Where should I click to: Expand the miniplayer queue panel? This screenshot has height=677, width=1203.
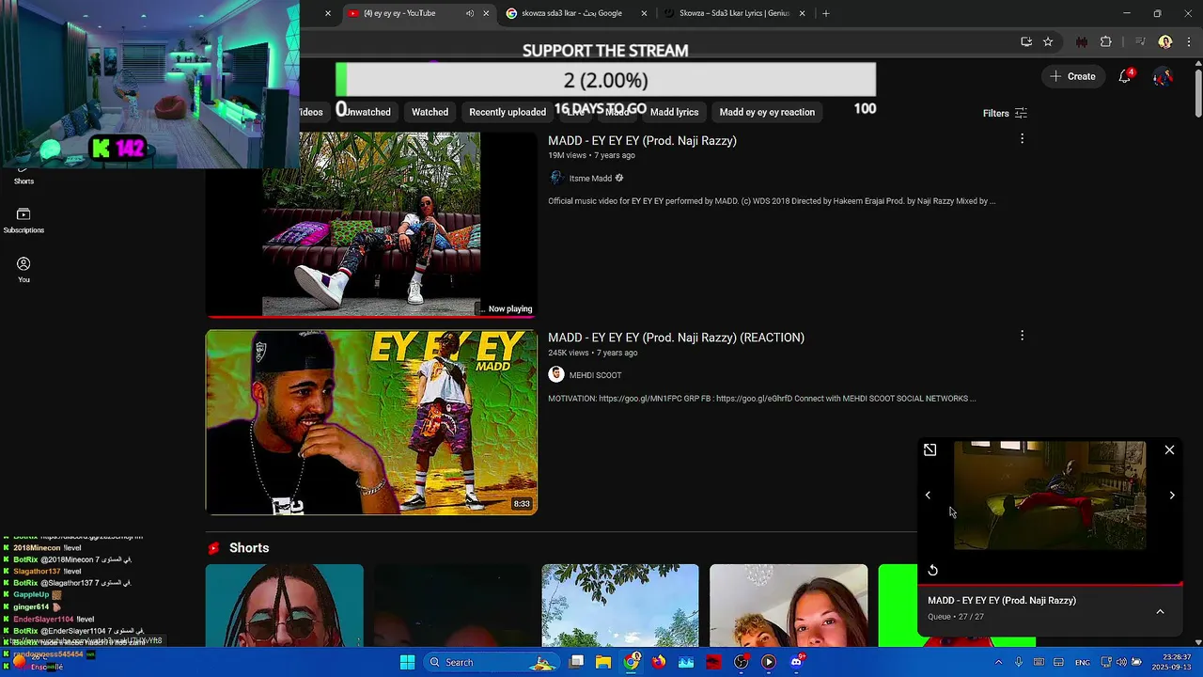[x=1160, y=611]
